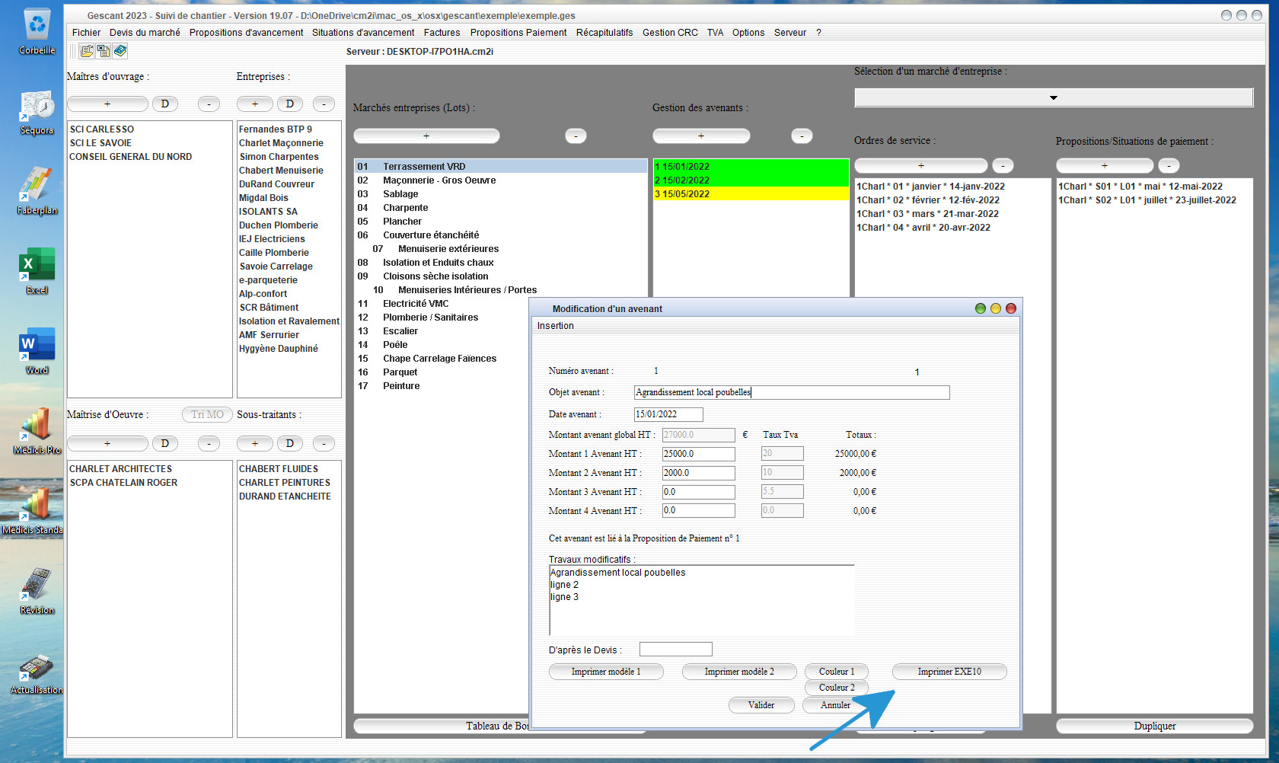Open a project file with folder toolbar icon
This screenshot has height=763, width=1279.
(x=87, y=51)
